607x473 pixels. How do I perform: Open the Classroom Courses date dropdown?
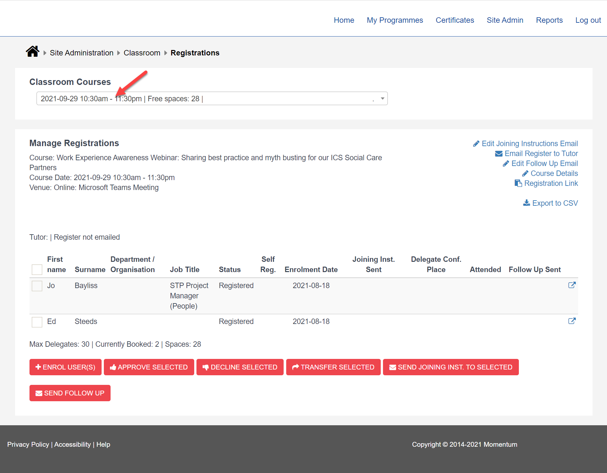212,99
